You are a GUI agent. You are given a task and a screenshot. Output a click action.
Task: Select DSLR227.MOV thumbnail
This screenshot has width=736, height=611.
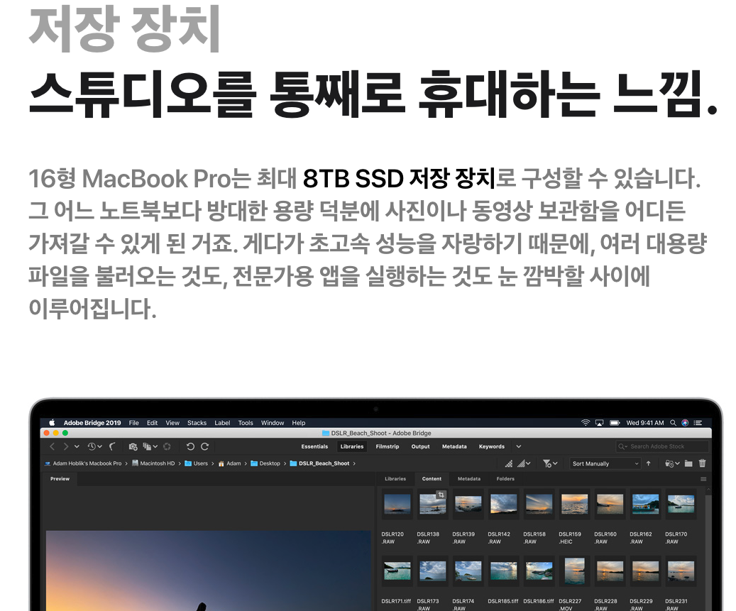tap(574, 571)
